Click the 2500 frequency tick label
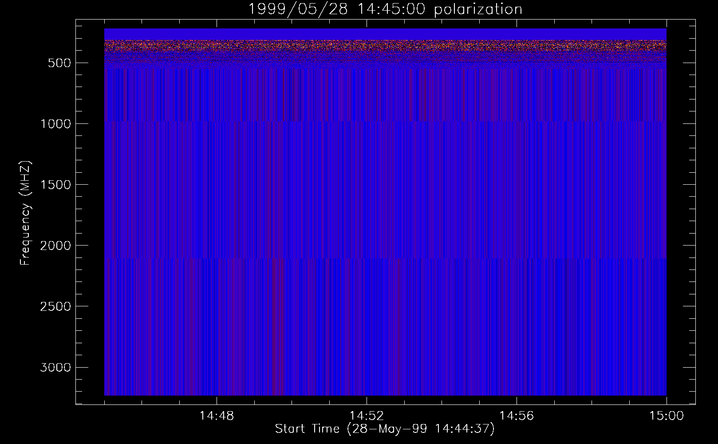This screenshot has height=444, width=718. point(55,306)
